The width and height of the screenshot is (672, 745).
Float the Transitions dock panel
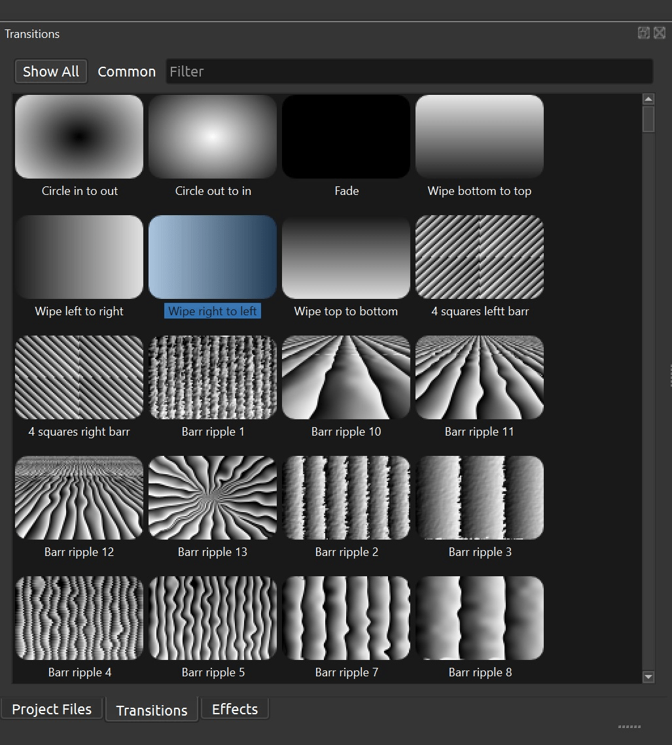tap(644, 33)
